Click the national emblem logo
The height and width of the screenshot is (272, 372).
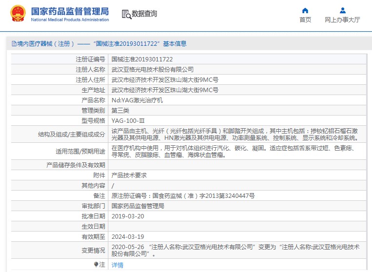(18, 14)
